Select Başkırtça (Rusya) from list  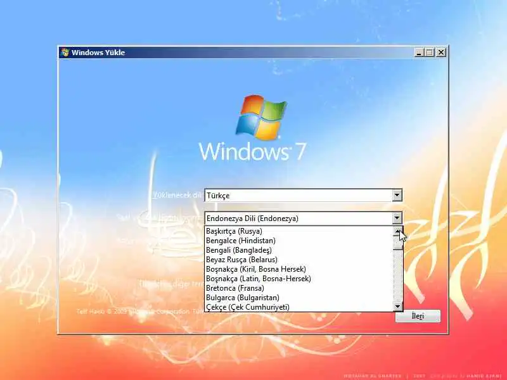tap(298, 231)
